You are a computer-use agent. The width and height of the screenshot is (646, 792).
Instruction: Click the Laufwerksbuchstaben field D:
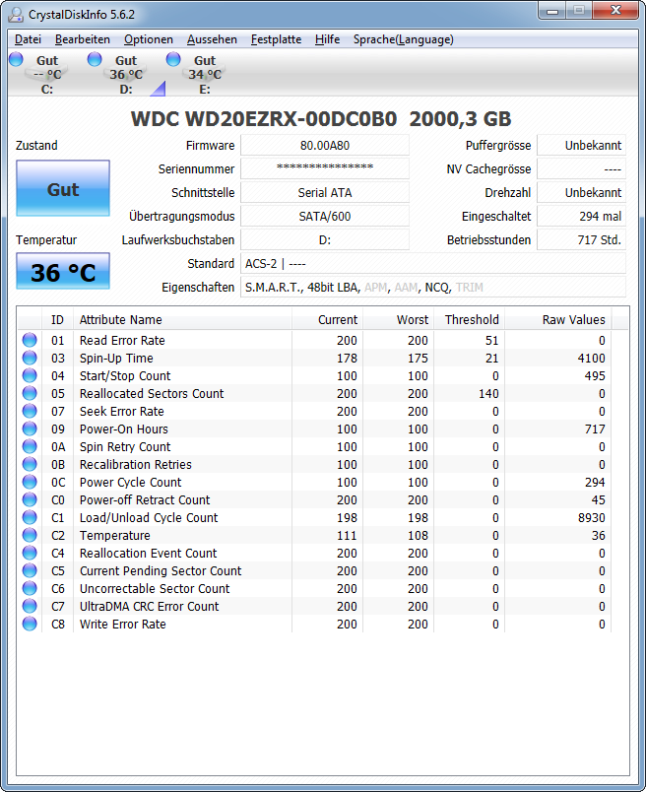325,240
